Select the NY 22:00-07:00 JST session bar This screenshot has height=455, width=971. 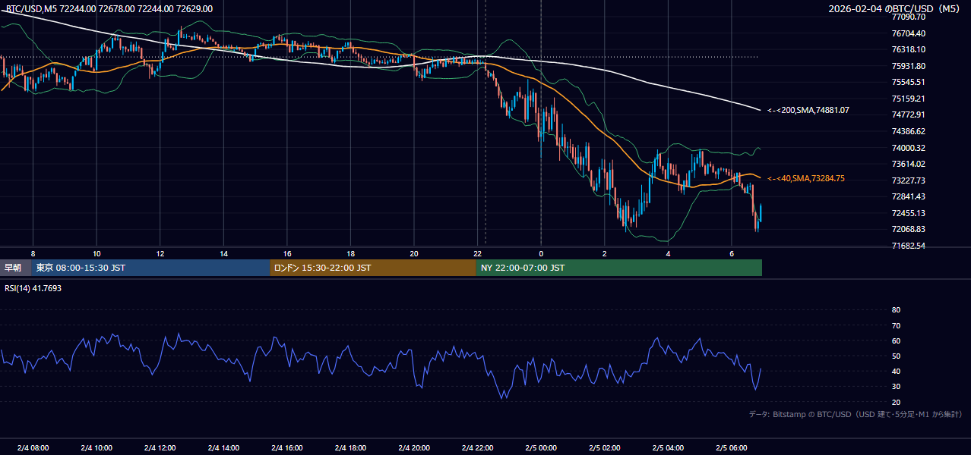[x=619, y=268]
